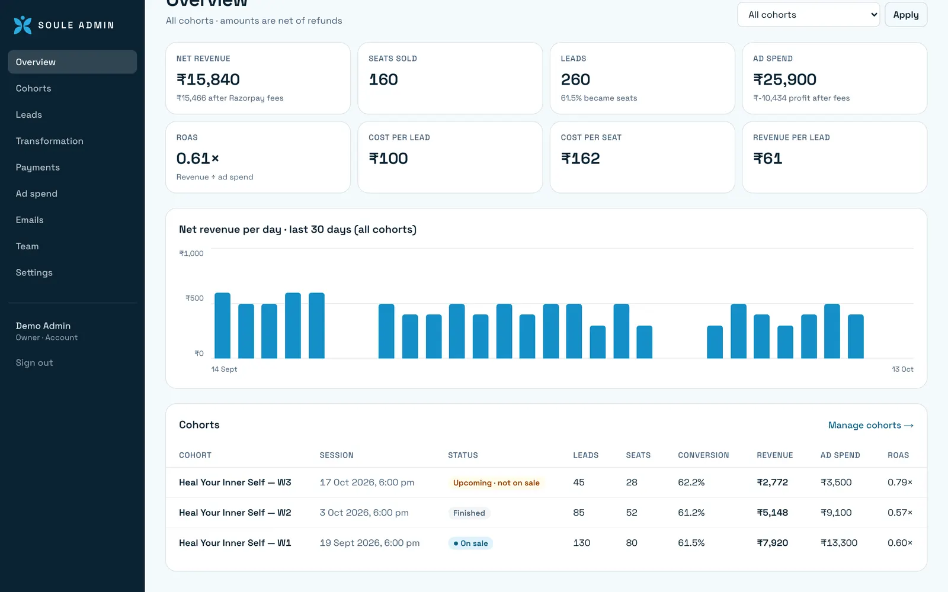Click the On sale status badge
The height and width of the screenshot is (592, 948).
point(470,543)
